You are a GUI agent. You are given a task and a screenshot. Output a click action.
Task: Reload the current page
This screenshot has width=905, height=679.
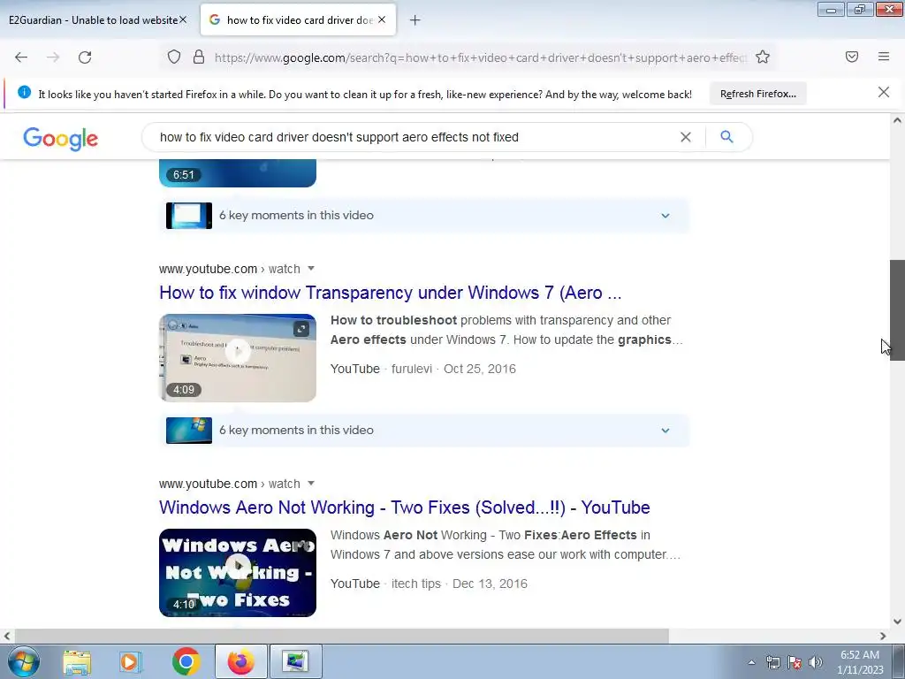pos(85,57)
